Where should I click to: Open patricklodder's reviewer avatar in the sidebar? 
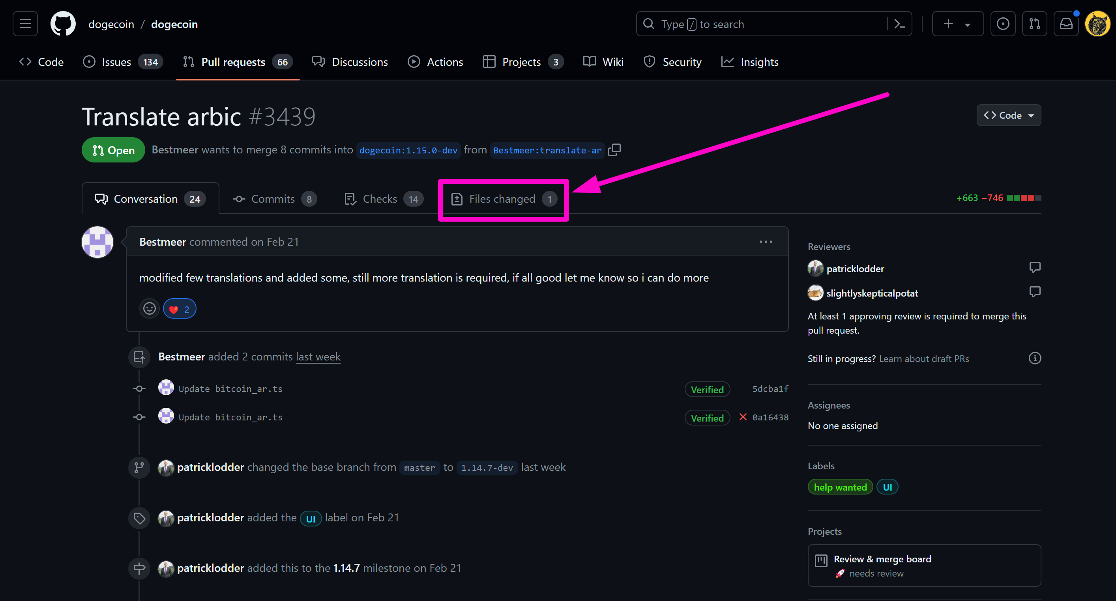point(815,269)
